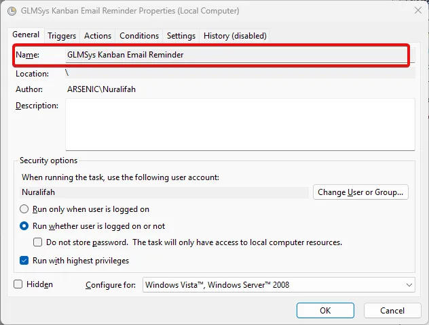The width and height of the screenshot is (429, 325).
Task: Click the Cancel button
Action: point(392,311)
